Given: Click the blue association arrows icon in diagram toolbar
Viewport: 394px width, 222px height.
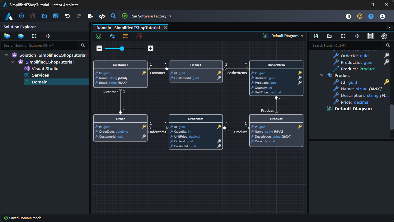Looking at the screenshot, I should [112, 36].
